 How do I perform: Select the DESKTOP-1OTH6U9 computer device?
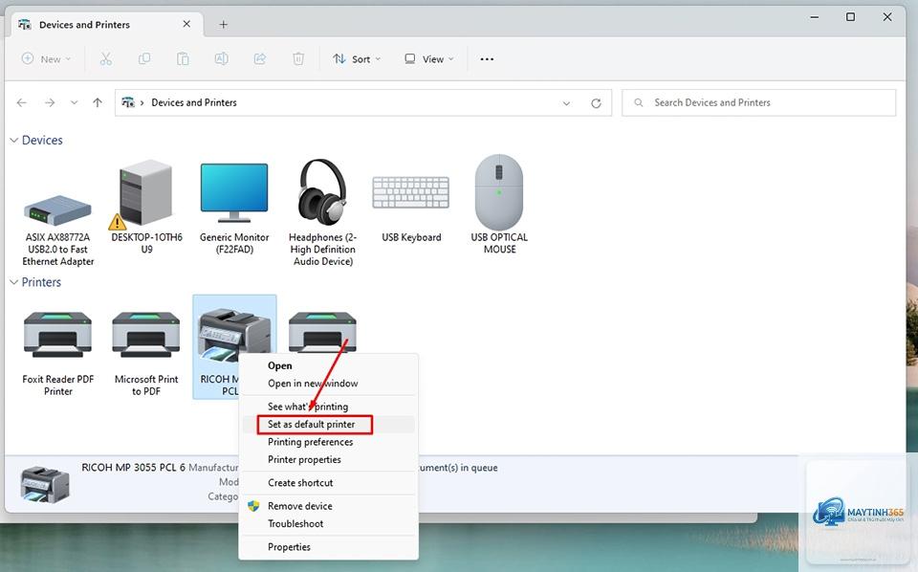146,206
